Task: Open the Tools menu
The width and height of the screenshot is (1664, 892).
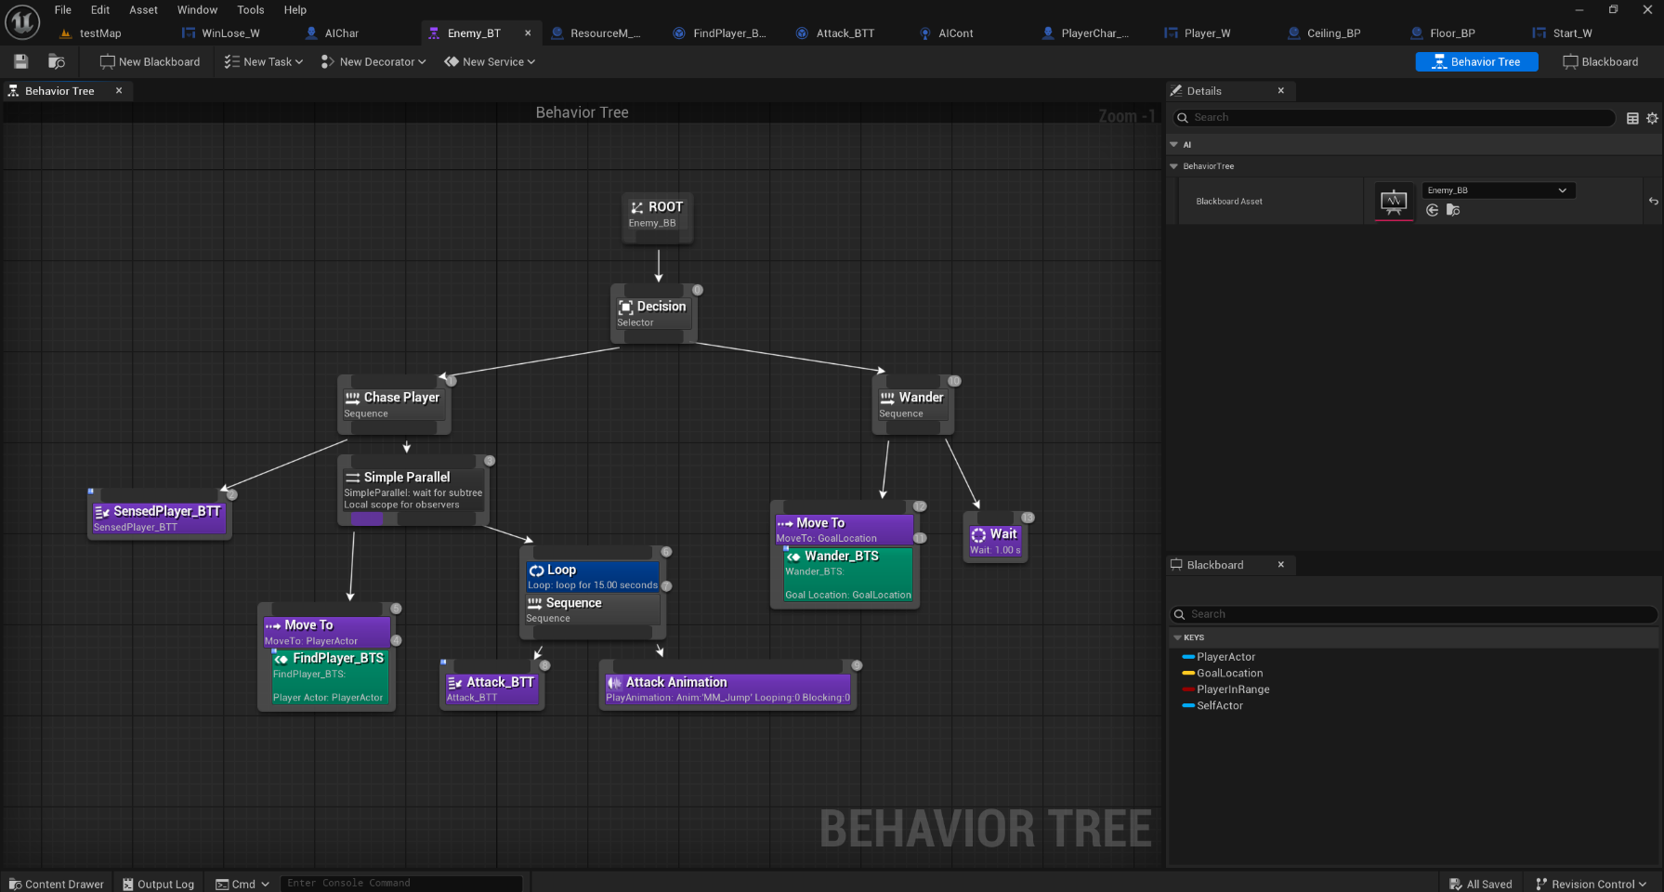Action: click(x=250, y=10)
